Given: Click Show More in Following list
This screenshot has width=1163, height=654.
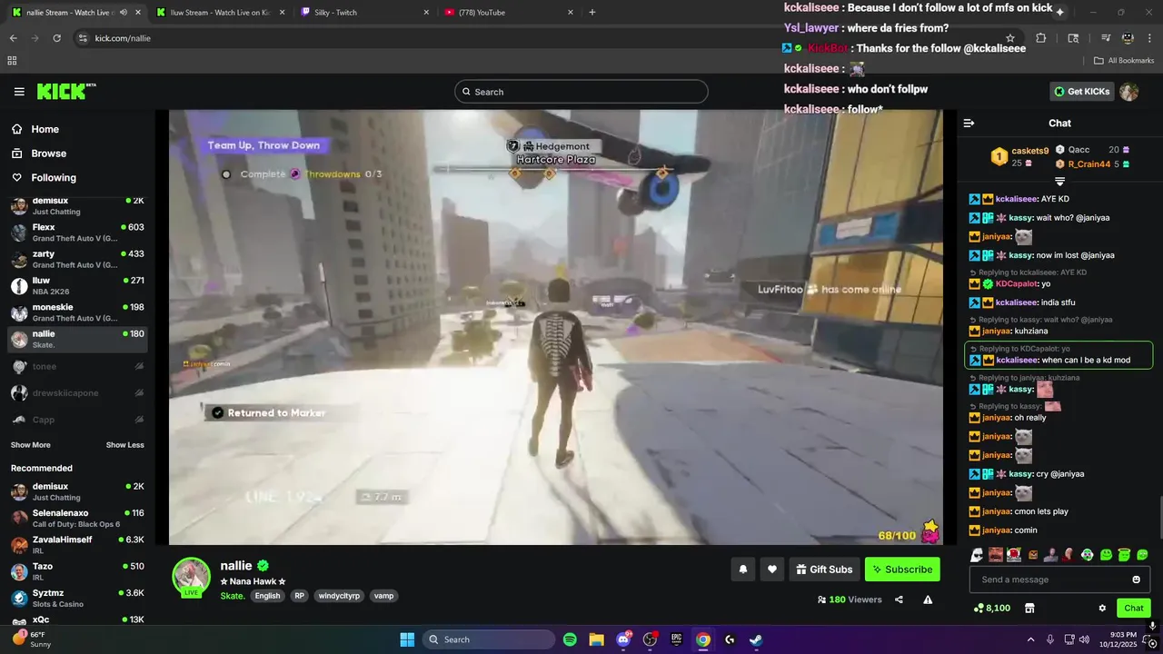Looking at the screenshot, I should click(x=31, y=445).
